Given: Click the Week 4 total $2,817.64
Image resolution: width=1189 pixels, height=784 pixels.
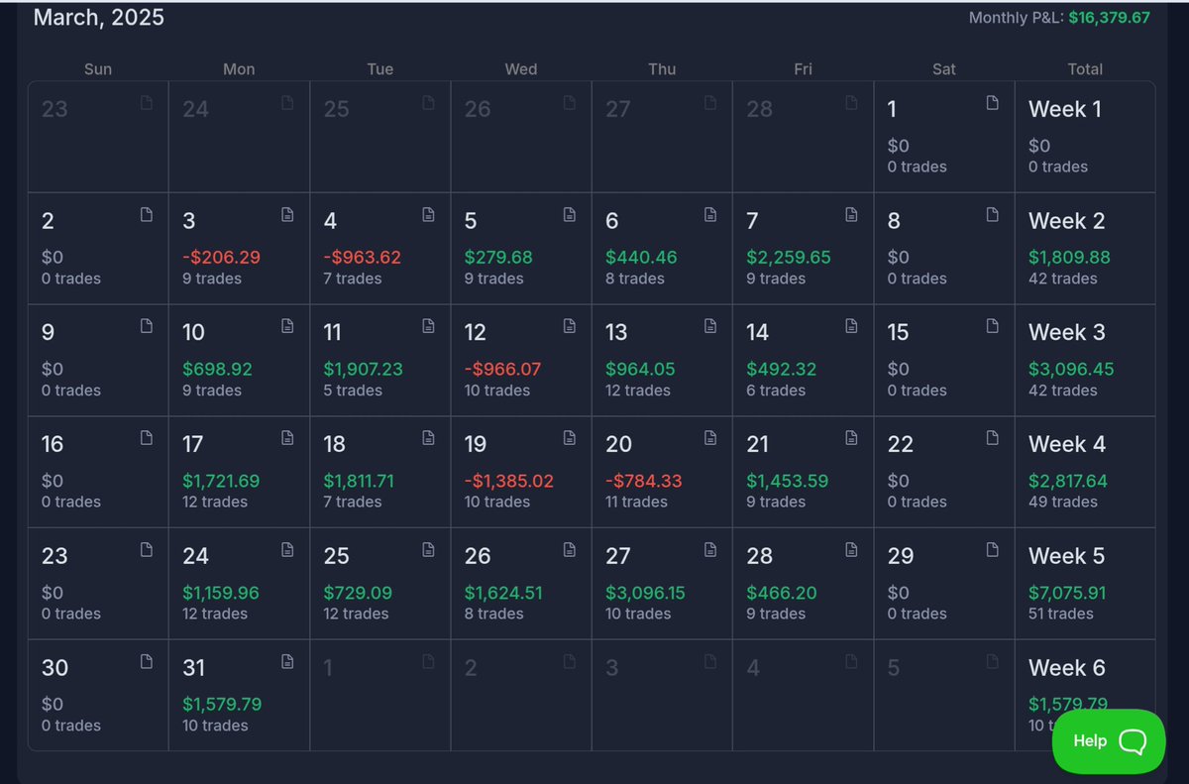Looking at the screenshot, I should pos(1068,481).
